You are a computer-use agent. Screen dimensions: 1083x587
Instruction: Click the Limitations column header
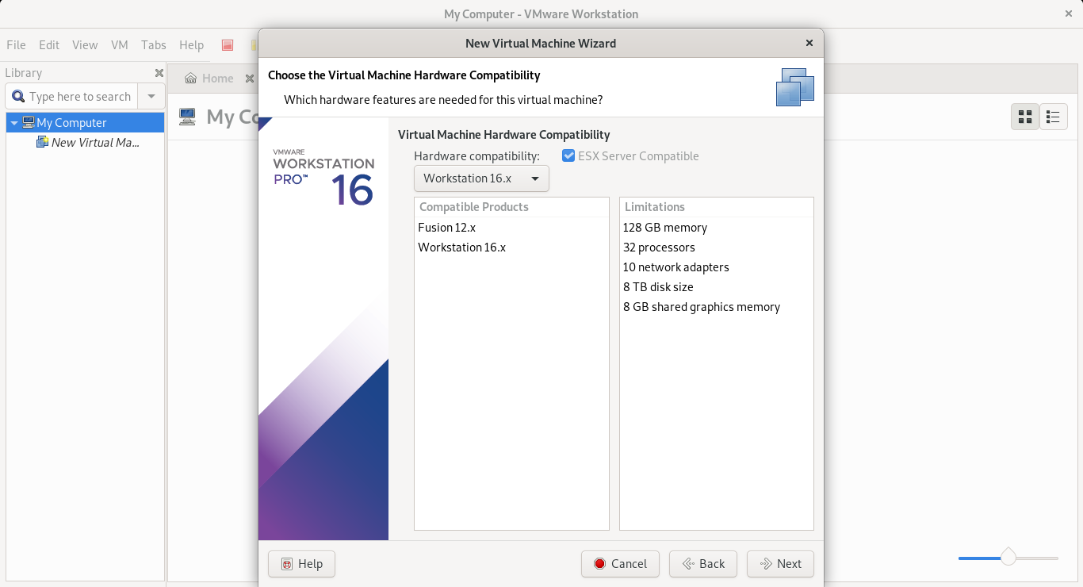[x=717, y=207]
